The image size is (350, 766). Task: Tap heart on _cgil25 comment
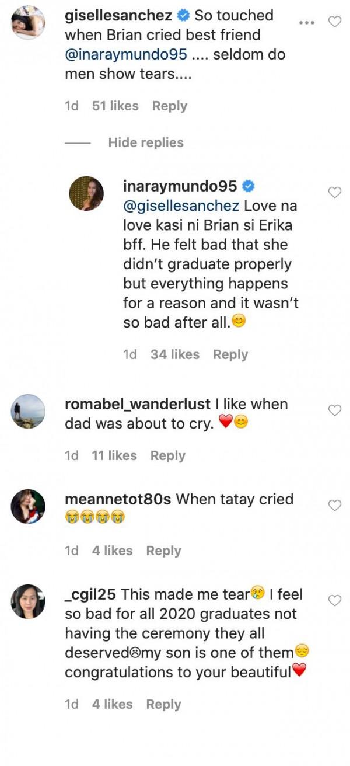click(335, 601)
